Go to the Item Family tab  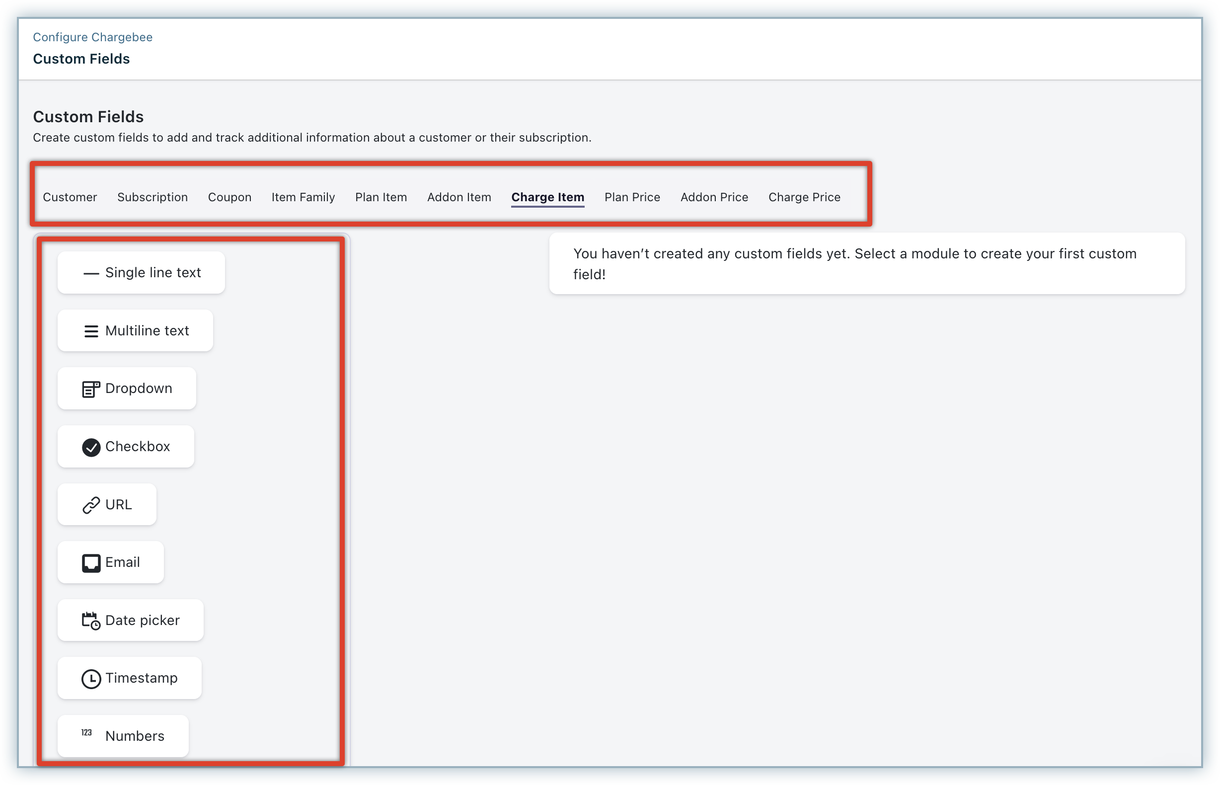pyautogui.click(x=303, y=197)
